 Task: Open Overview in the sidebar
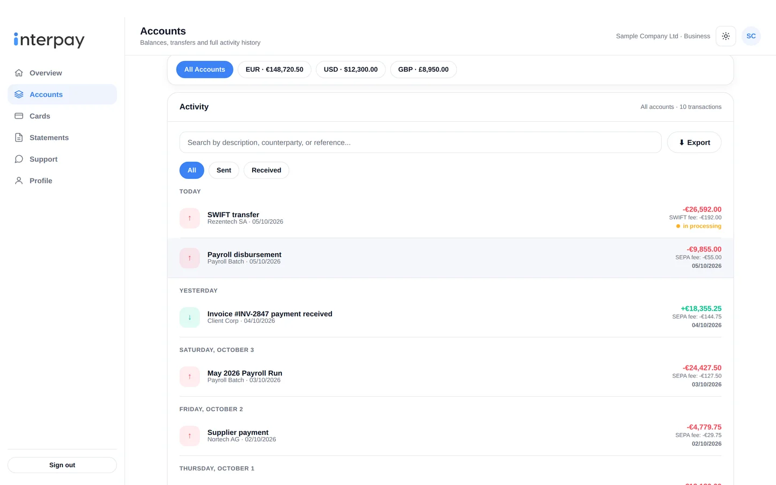click(x=62, y=73)
